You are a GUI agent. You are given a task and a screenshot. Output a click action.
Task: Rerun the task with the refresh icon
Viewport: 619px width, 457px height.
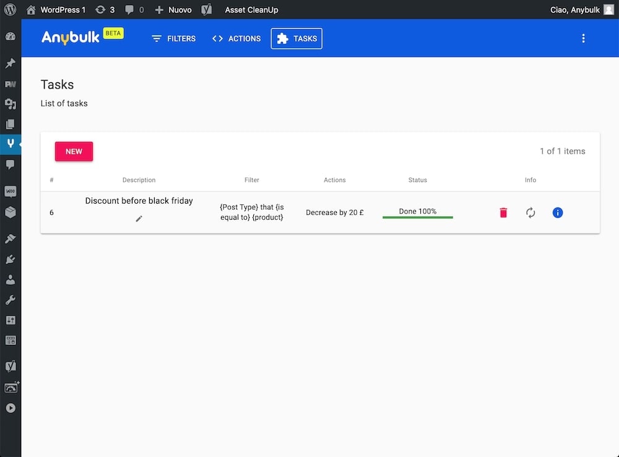pyautogui.click(x=530, y=212)
